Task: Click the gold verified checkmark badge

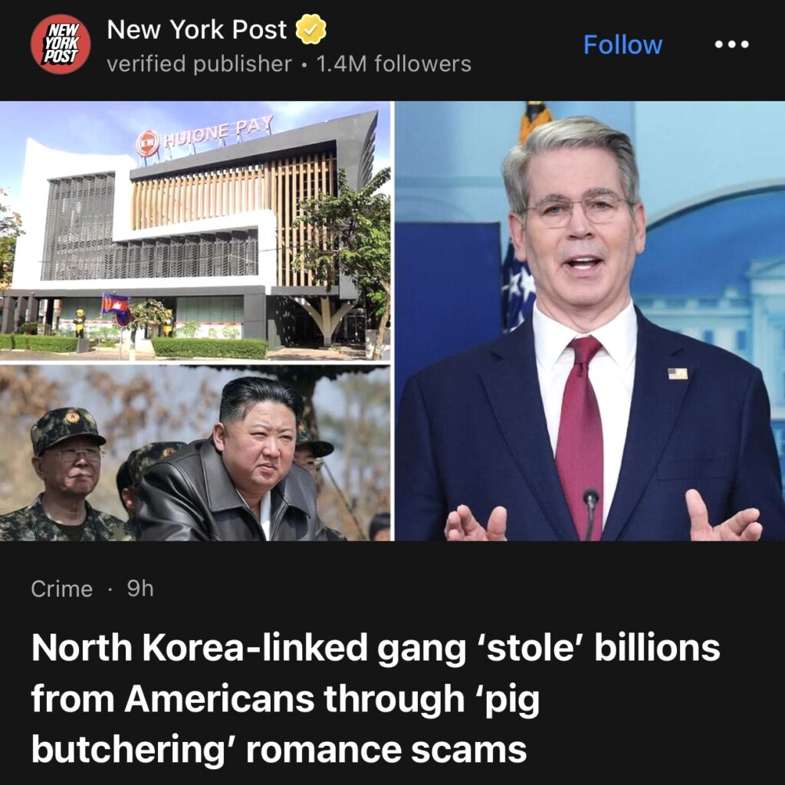Action: tap(311, 30)
